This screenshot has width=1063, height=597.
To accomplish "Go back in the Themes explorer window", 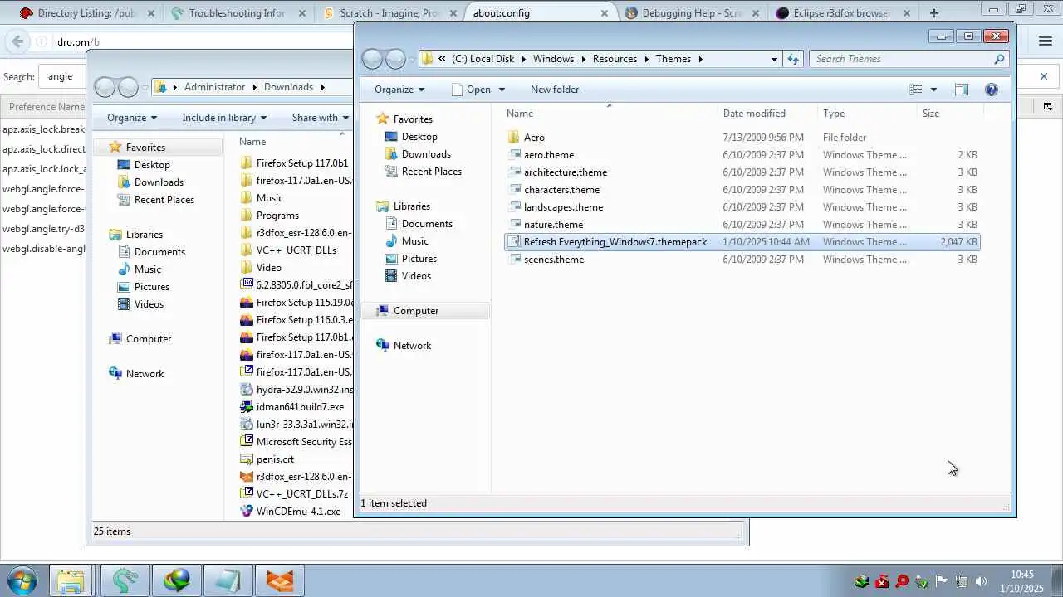I will pos(373,59).
